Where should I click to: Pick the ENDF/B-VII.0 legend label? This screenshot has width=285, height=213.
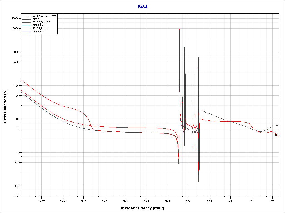point(41,22)
